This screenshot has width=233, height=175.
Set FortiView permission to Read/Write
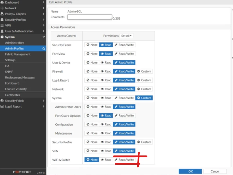124,54
